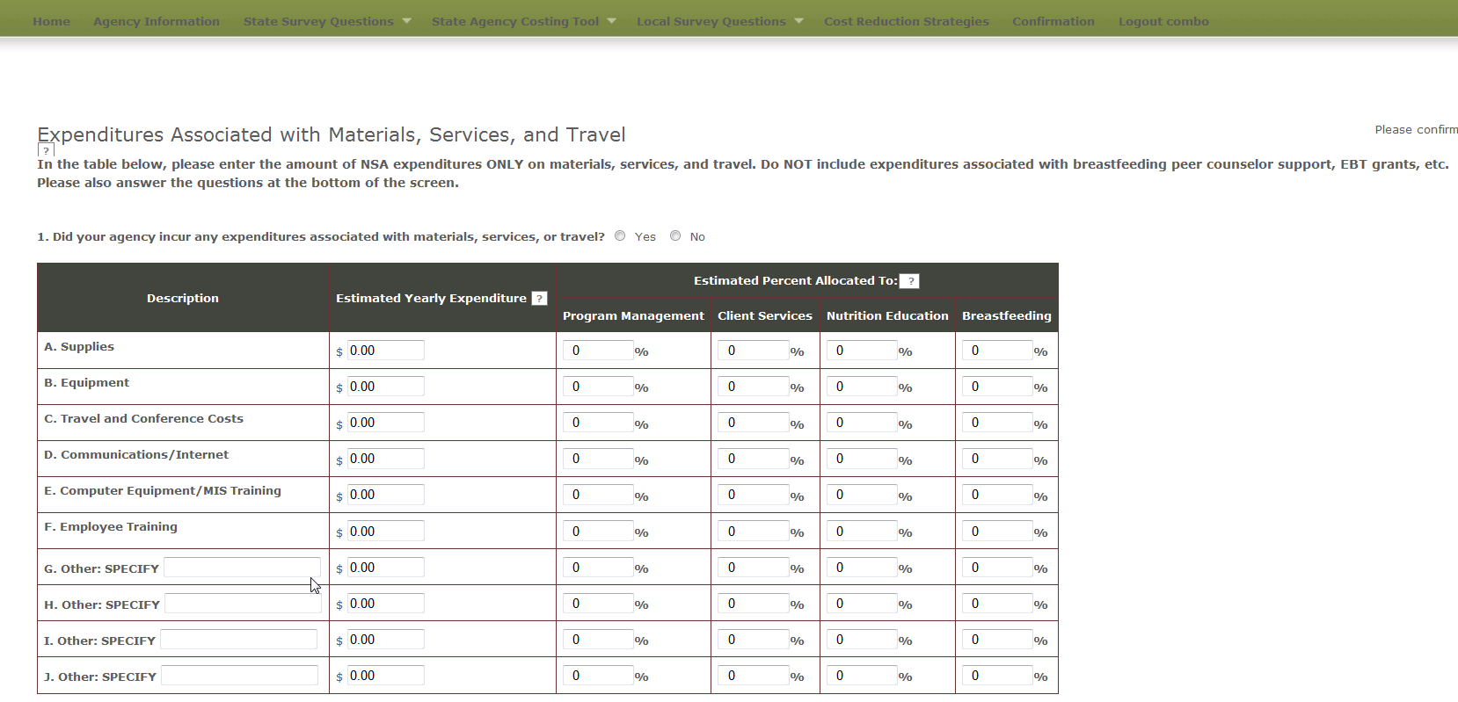Click Equipment Program Management percent field

point(598,387)
